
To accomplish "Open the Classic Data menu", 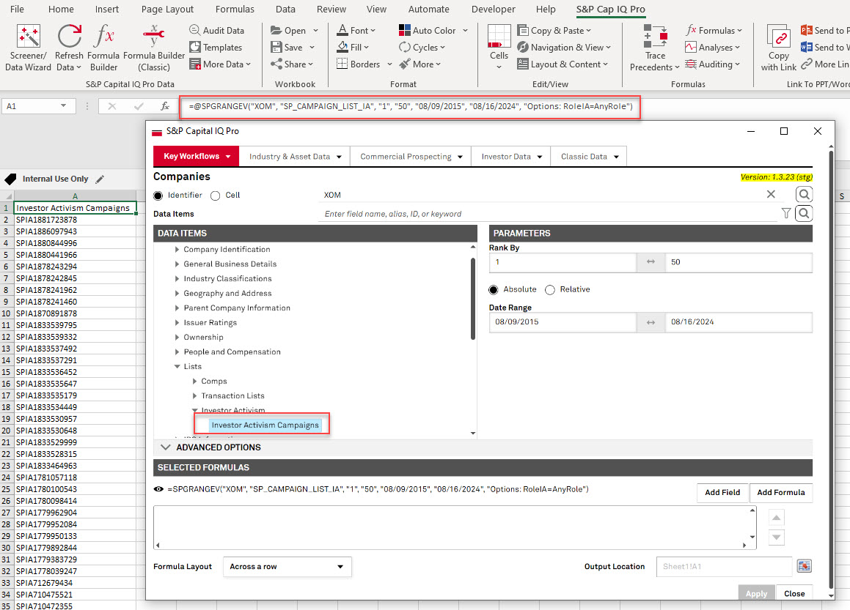I will 589,157.
